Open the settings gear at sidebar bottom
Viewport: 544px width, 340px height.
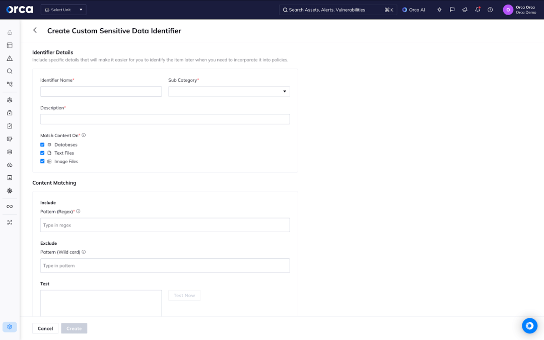tap(10, 327)
